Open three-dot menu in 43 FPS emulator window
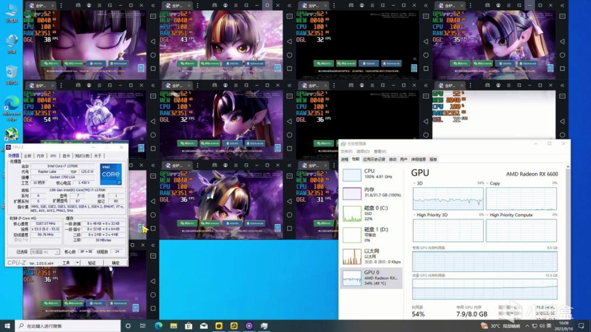This screenshot has width=591, height=332. 198,5
